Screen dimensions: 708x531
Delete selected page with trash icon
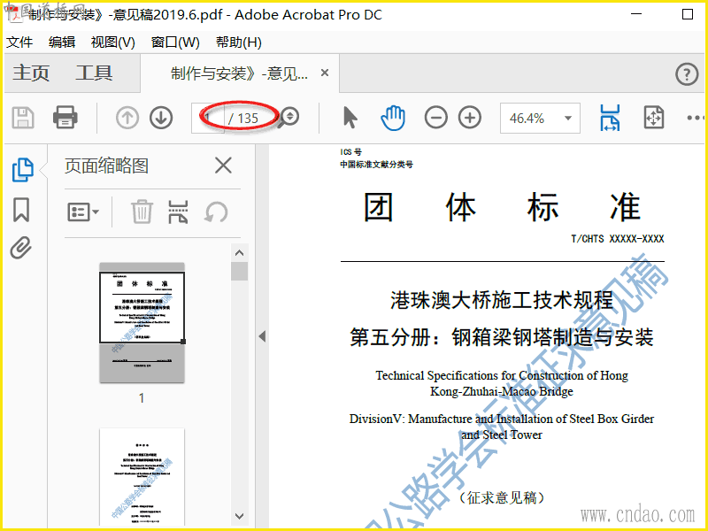(x=142, y=212)
